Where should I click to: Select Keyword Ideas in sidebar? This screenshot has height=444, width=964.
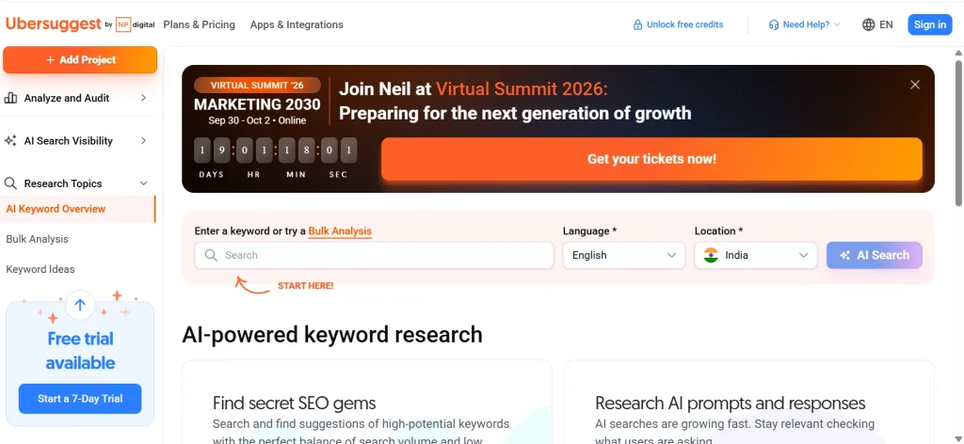[x=40, y=269]
